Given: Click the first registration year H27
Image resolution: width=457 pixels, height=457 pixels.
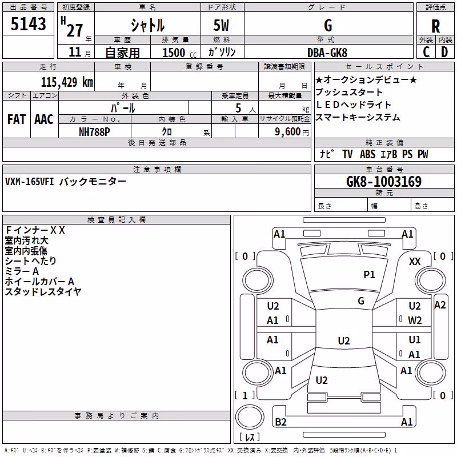Looking at the screenshot, I should pos(72,27).
